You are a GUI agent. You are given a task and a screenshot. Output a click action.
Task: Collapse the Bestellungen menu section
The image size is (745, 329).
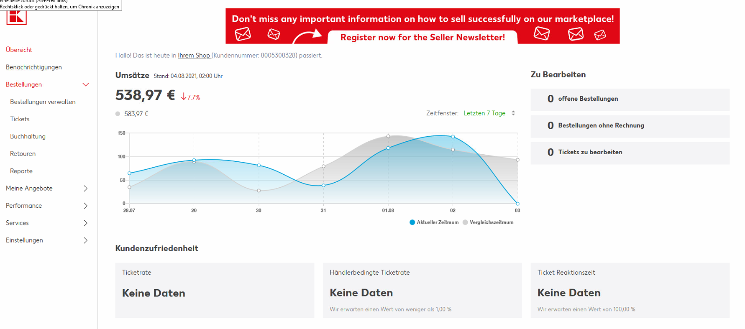point(86,84)
